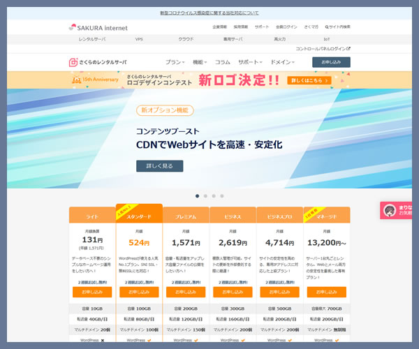
Task: Select the 高火力 service tab
Action: click(280, 39)
